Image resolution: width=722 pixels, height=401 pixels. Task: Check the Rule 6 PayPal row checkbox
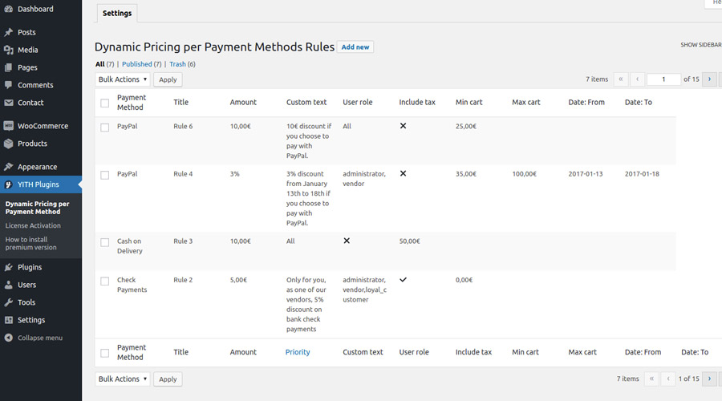(105, 127)
